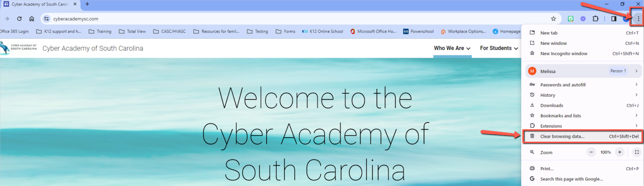Click the Chrome three-dot menu button

[638, 19]
